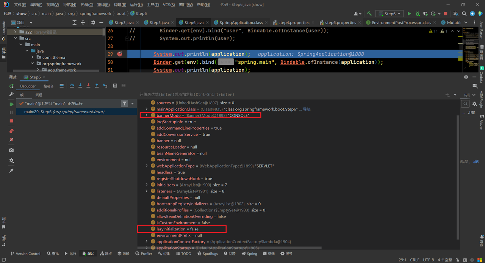The width and height of the screenshot is (485, 263).
Task: Open the VCS(S) menu
Action: click(168, 5)
